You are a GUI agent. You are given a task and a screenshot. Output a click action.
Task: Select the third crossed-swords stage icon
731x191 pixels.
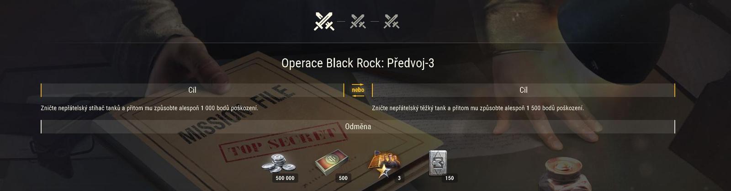click(x=392, y=21)
